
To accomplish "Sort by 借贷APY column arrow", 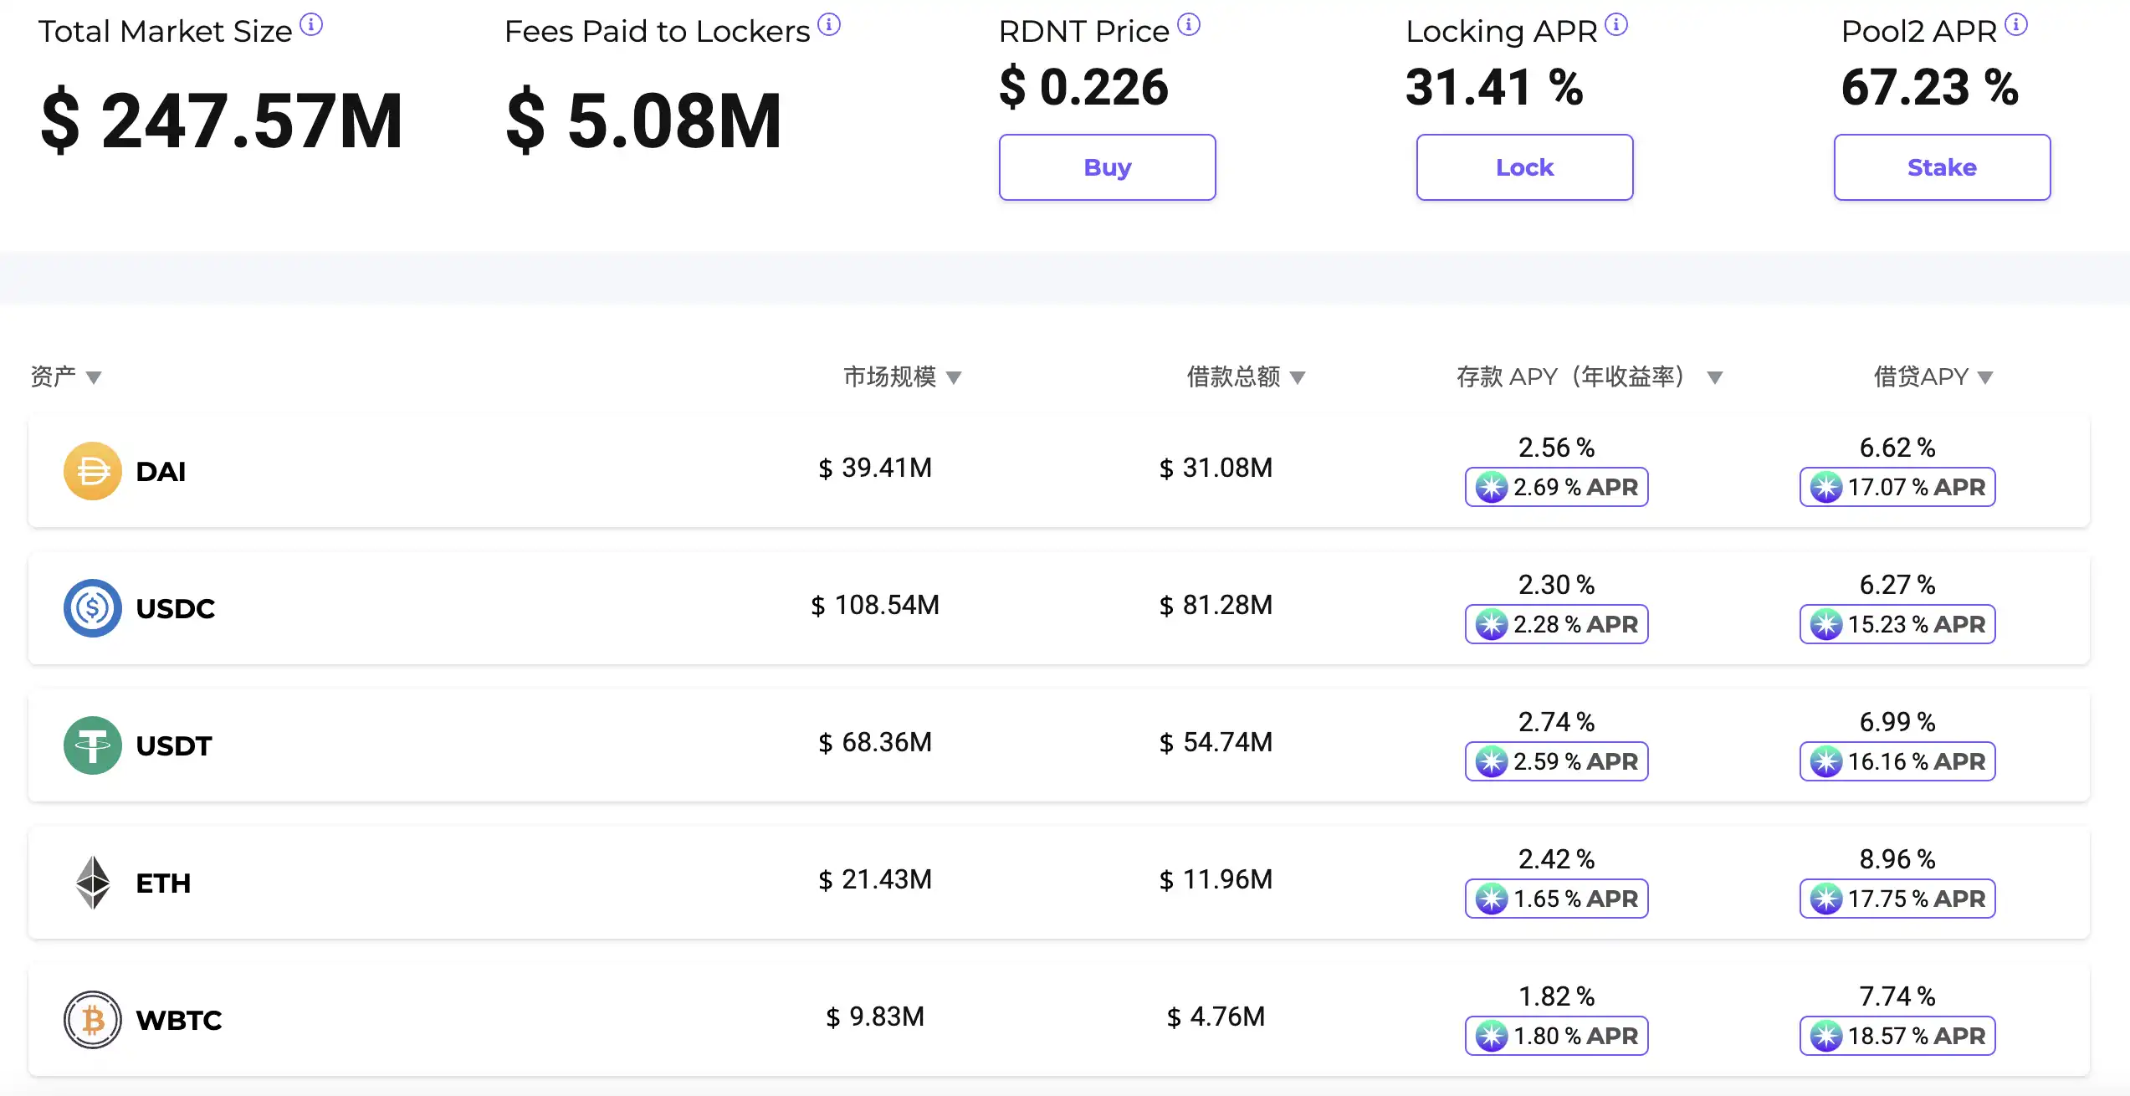I will click(x=1985, y=378).
